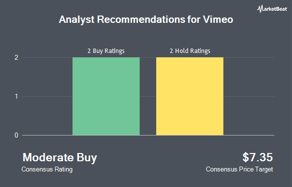
Task: Click the y-axis label 1
Action: tap(17, 96)
